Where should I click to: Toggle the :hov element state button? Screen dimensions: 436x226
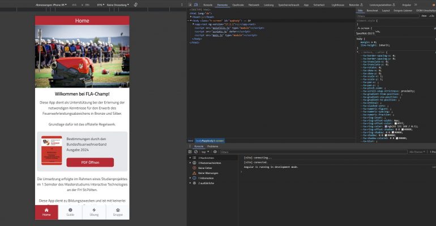424,16
